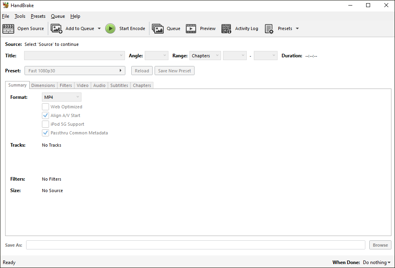This screenshot has height=268, width=395.
Task: Enable the Web Optimized checkbox
Action: (45, 107)
